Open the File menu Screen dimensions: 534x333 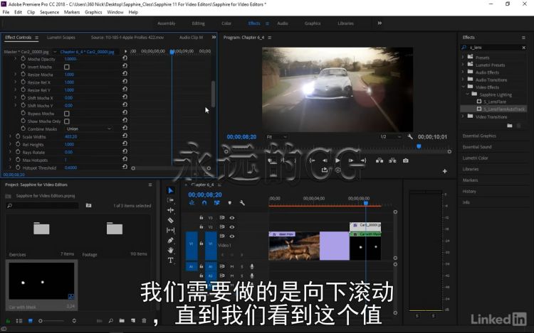point(6,12)
